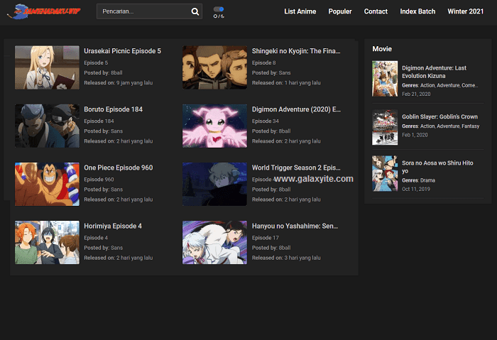Open Urasekai Picnic Episode 5 thumbnail
The width and height of the screenshot is (497, 340).
pyautogui.click(x=47, y=67)
